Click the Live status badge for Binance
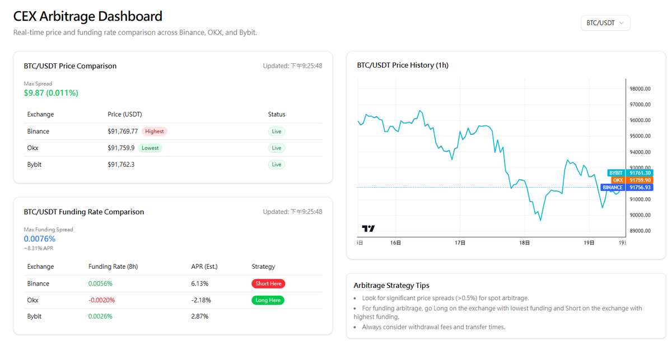672x350 pixels. (277, 132)
